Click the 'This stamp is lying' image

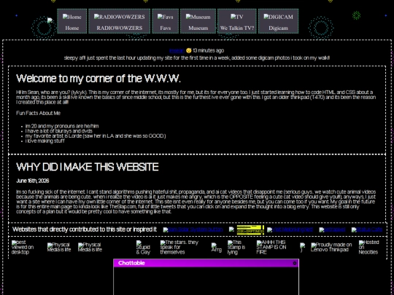pyautogui.click(x=236, y=248)
